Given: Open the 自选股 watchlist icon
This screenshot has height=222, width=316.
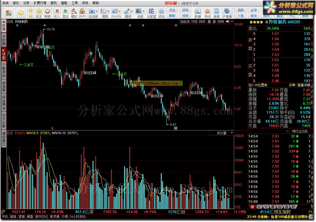Looking at the screenshot, I should coord(92,11).
